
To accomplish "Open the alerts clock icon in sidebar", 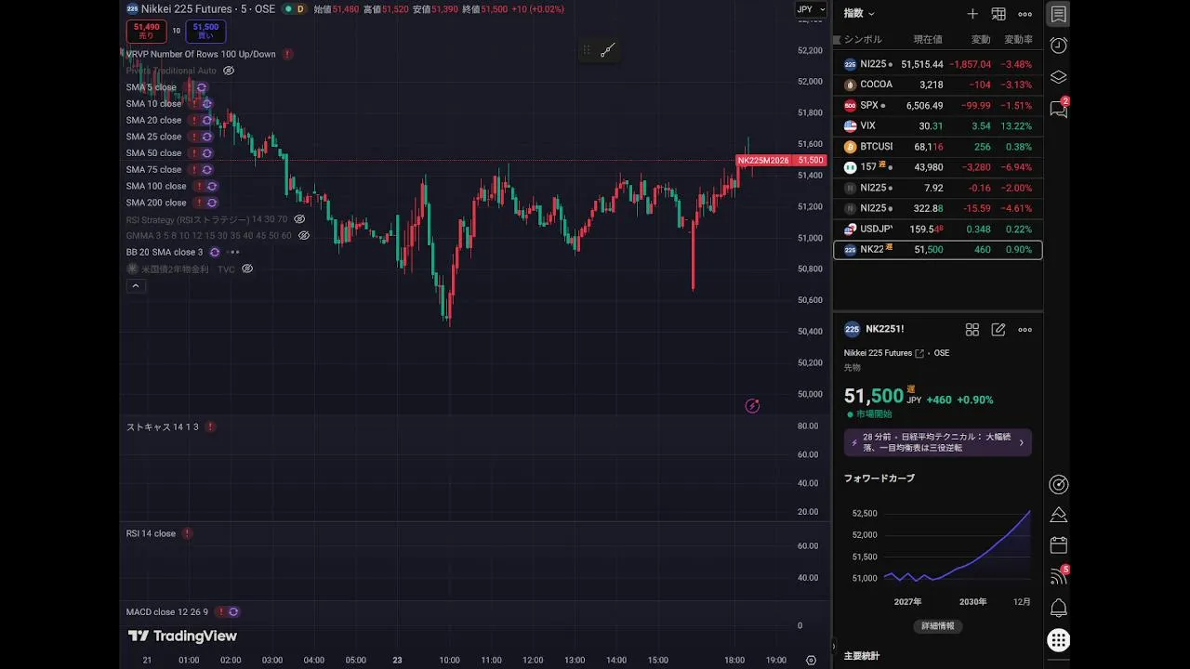I will tap(1058, 46).
